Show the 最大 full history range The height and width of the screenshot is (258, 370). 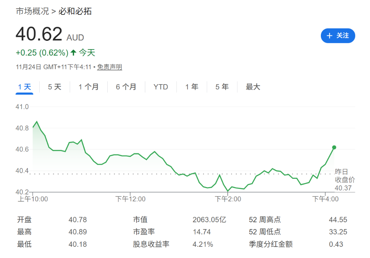tap(253, 87)
